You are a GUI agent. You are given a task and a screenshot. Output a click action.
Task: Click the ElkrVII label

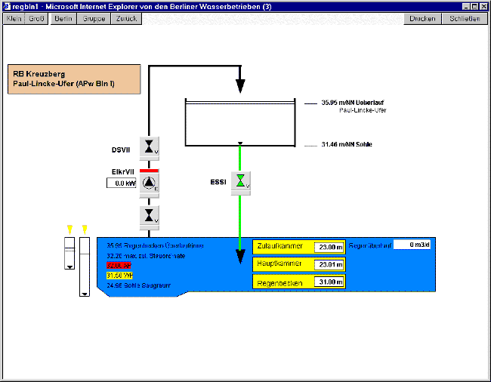click(x=122, y=172)
